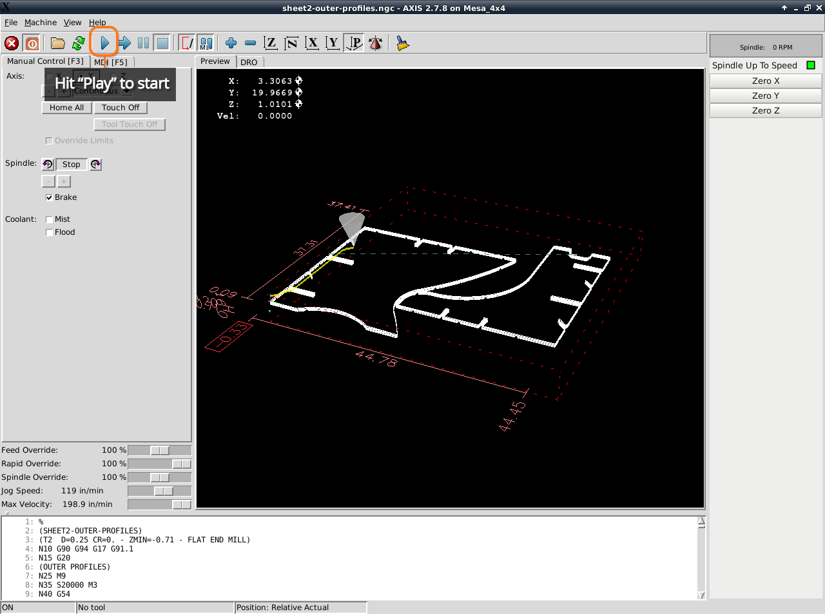Select G-code line 'N40 G54'
The image size is (825, 614).
(54, 594)
